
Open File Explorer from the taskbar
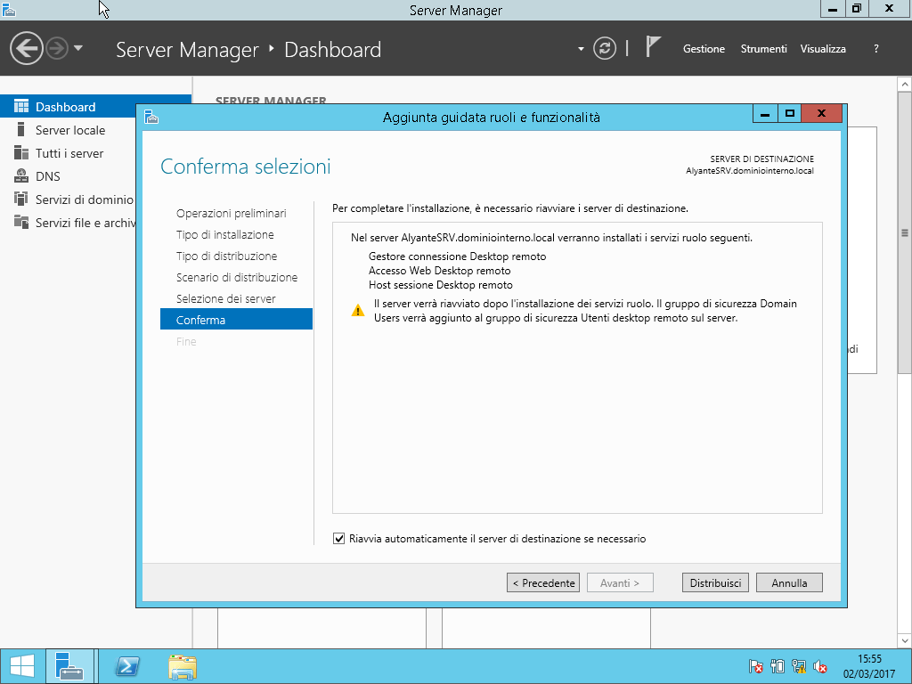[x=183, y=666]
